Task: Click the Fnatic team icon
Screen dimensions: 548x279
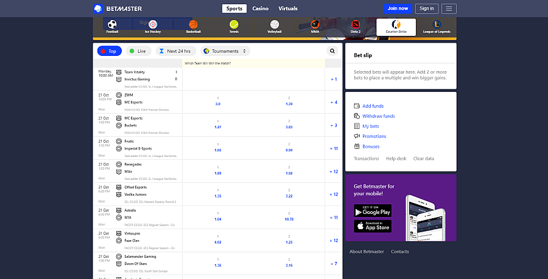Action: point(119,141)
